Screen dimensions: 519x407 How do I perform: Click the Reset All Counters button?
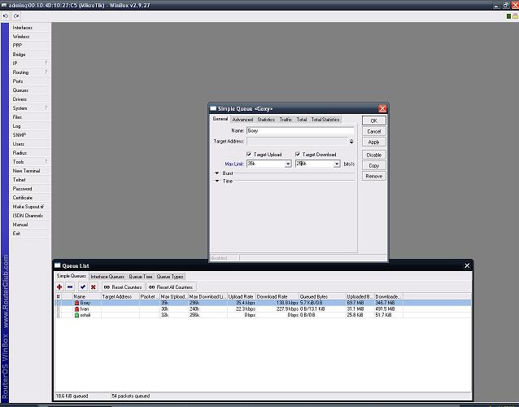click(x=171, y=287)
